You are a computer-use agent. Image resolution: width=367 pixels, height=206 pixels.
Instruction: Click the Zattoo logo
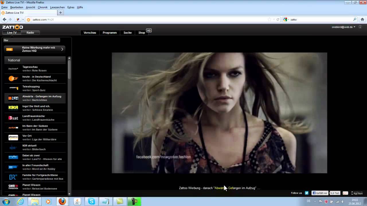13,27
